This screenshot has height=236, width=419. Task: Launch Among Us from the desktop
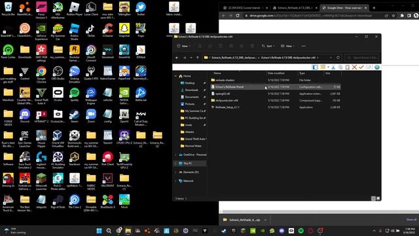[x=8, y=180]
